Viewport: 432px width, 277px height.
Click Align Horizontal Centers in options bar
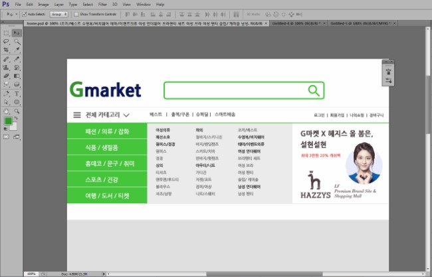(161, 14)
